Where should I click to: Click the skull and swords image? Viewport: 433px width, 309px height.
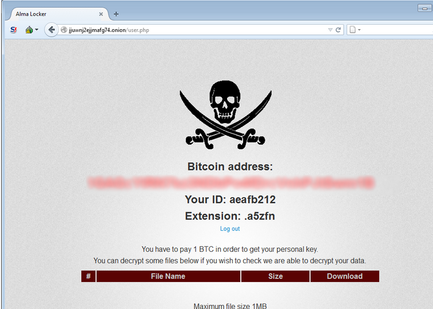click(x=225, y=114)
